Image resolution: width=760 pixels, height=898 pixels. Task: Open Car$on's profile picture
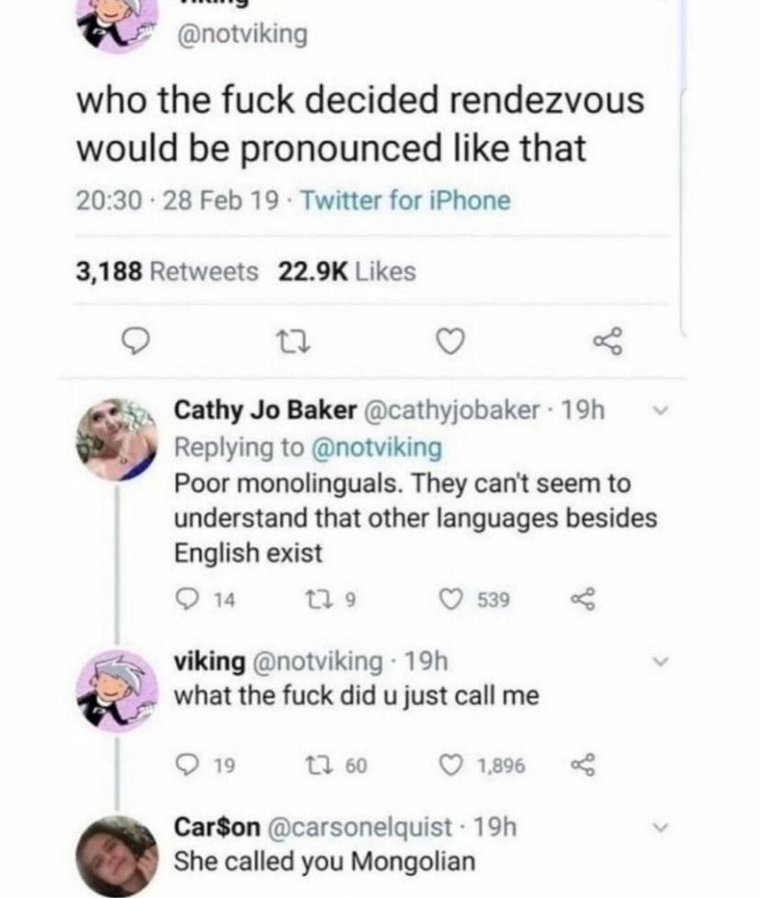[117, 857]
